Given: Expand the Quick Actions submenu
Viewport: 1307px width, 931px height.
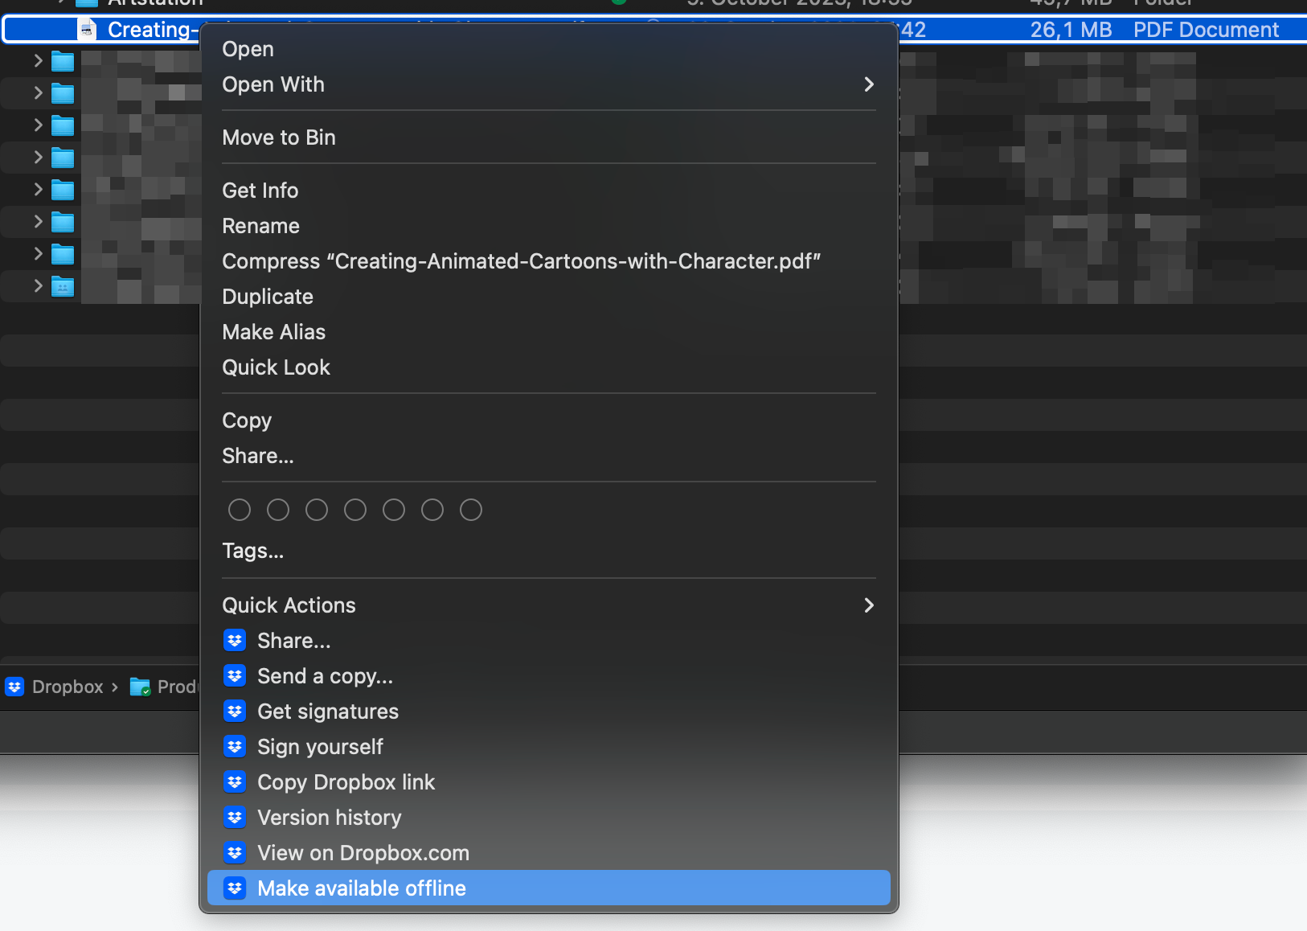Looking at the screenshot, I should pyautogui.click(x=868, y=605).
